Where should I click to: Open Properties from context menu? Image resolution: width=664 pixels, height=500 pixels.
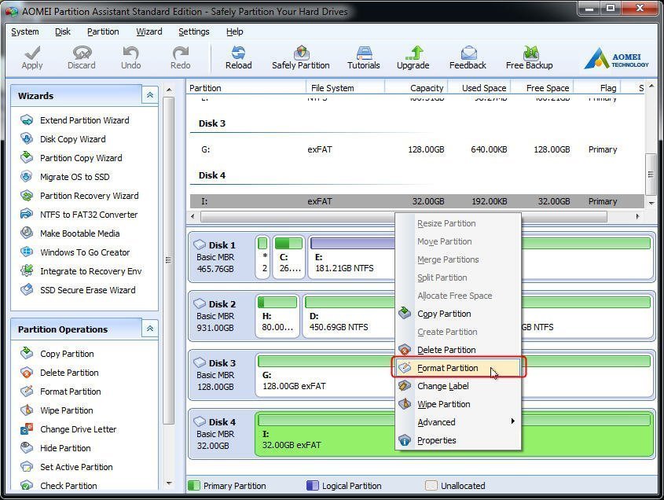coord(459,439)
